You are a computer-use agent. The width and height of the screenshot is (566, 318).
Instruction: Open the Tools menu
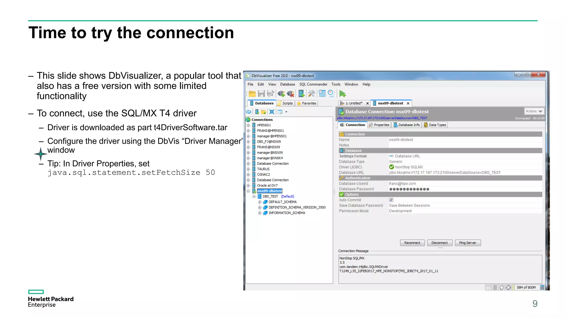336,84
